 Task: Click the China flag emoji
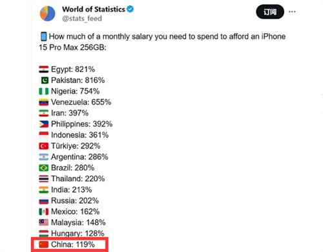44,244
